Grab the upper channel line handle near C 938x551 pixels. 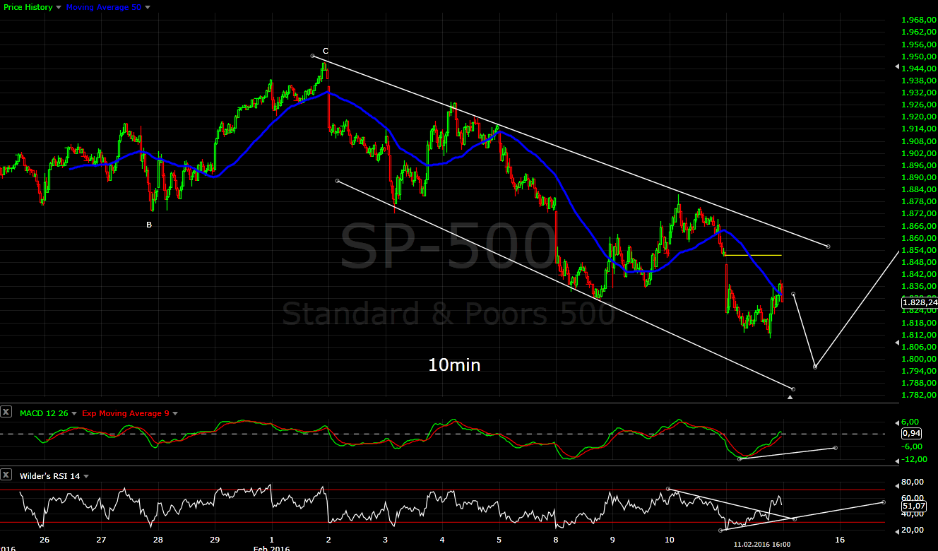click(x=312, y=56)
